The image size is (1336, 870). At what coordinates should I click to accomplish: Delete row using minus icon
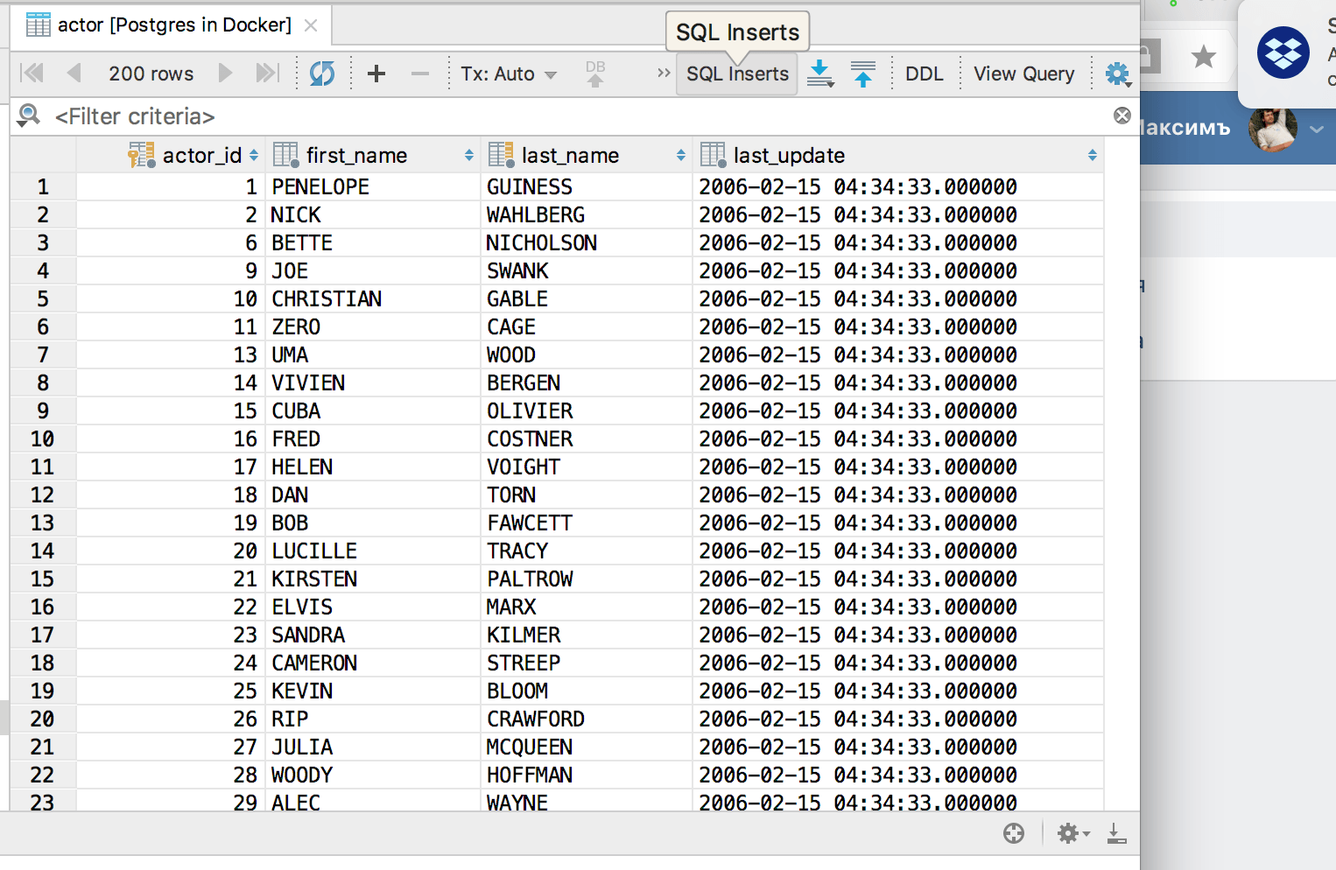(420, 74)
